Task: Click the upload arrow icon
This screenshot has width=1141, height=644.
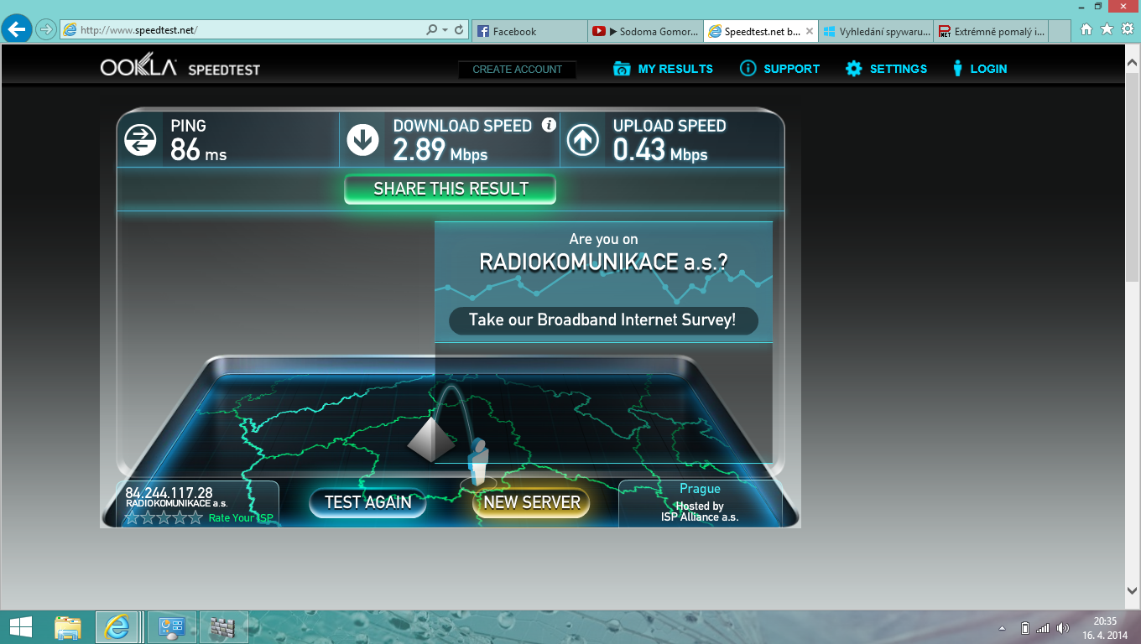Action: (583, 140)
